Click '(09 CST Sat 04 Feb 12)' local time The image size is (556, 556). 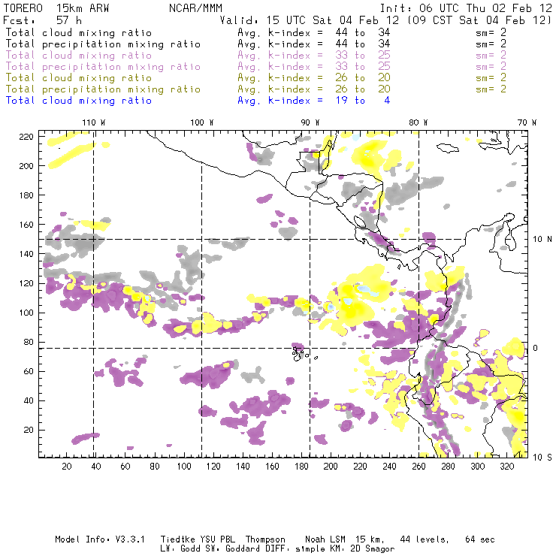click(x=479, y=20)
